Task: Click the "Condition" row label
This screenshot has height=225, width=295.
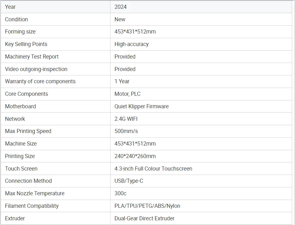Action: click(16, 19)
